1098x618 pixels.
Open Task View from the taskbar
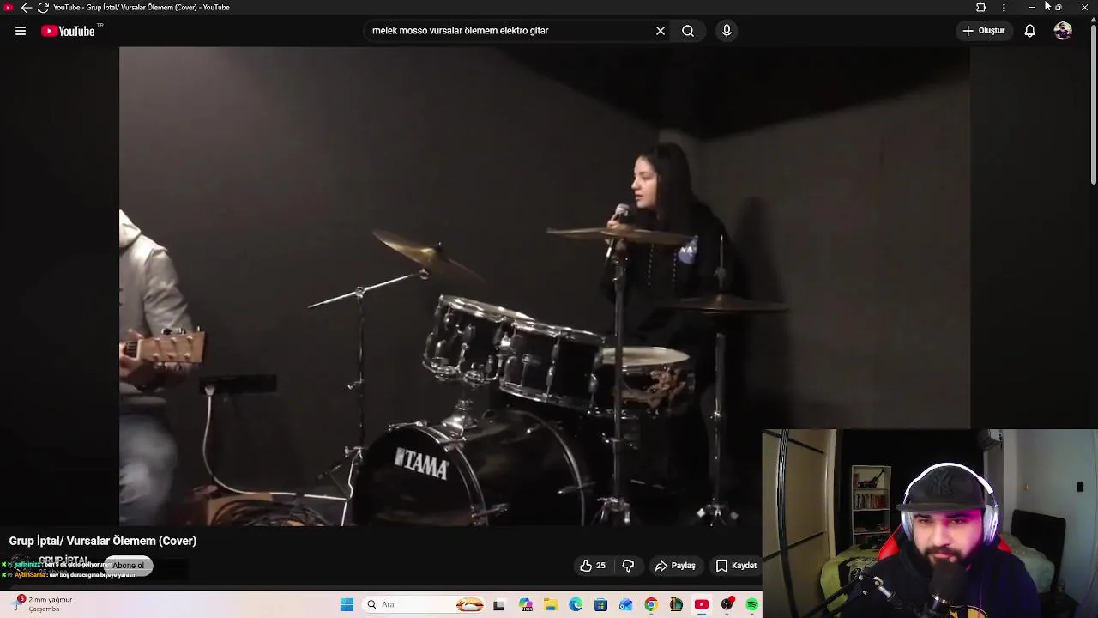coord(498,605)
